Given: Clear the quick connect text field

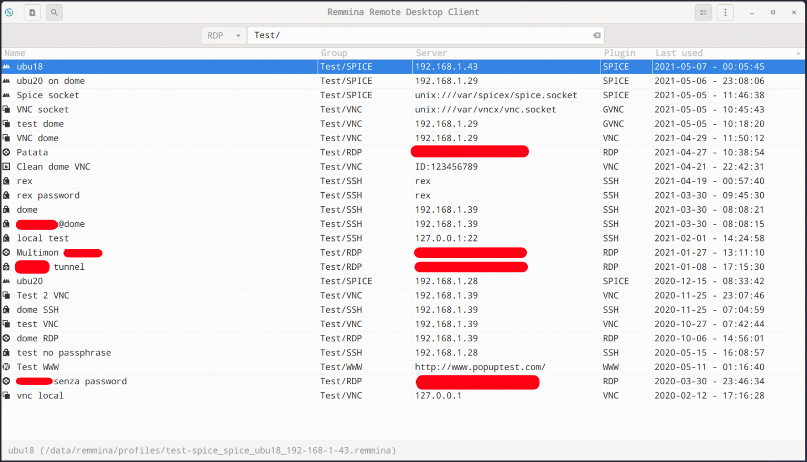Looking at the screenshot, I should 597,35.
